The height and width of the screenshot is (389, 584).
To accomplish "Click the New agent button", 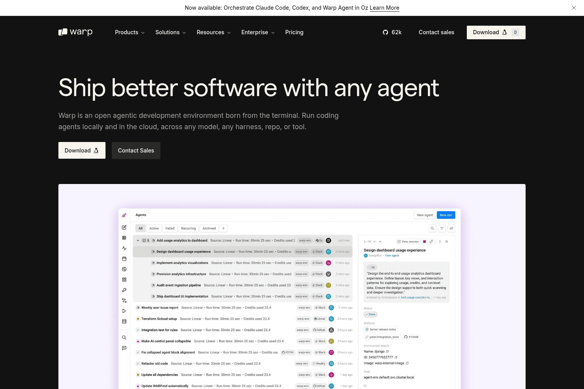I will (425, 215).
